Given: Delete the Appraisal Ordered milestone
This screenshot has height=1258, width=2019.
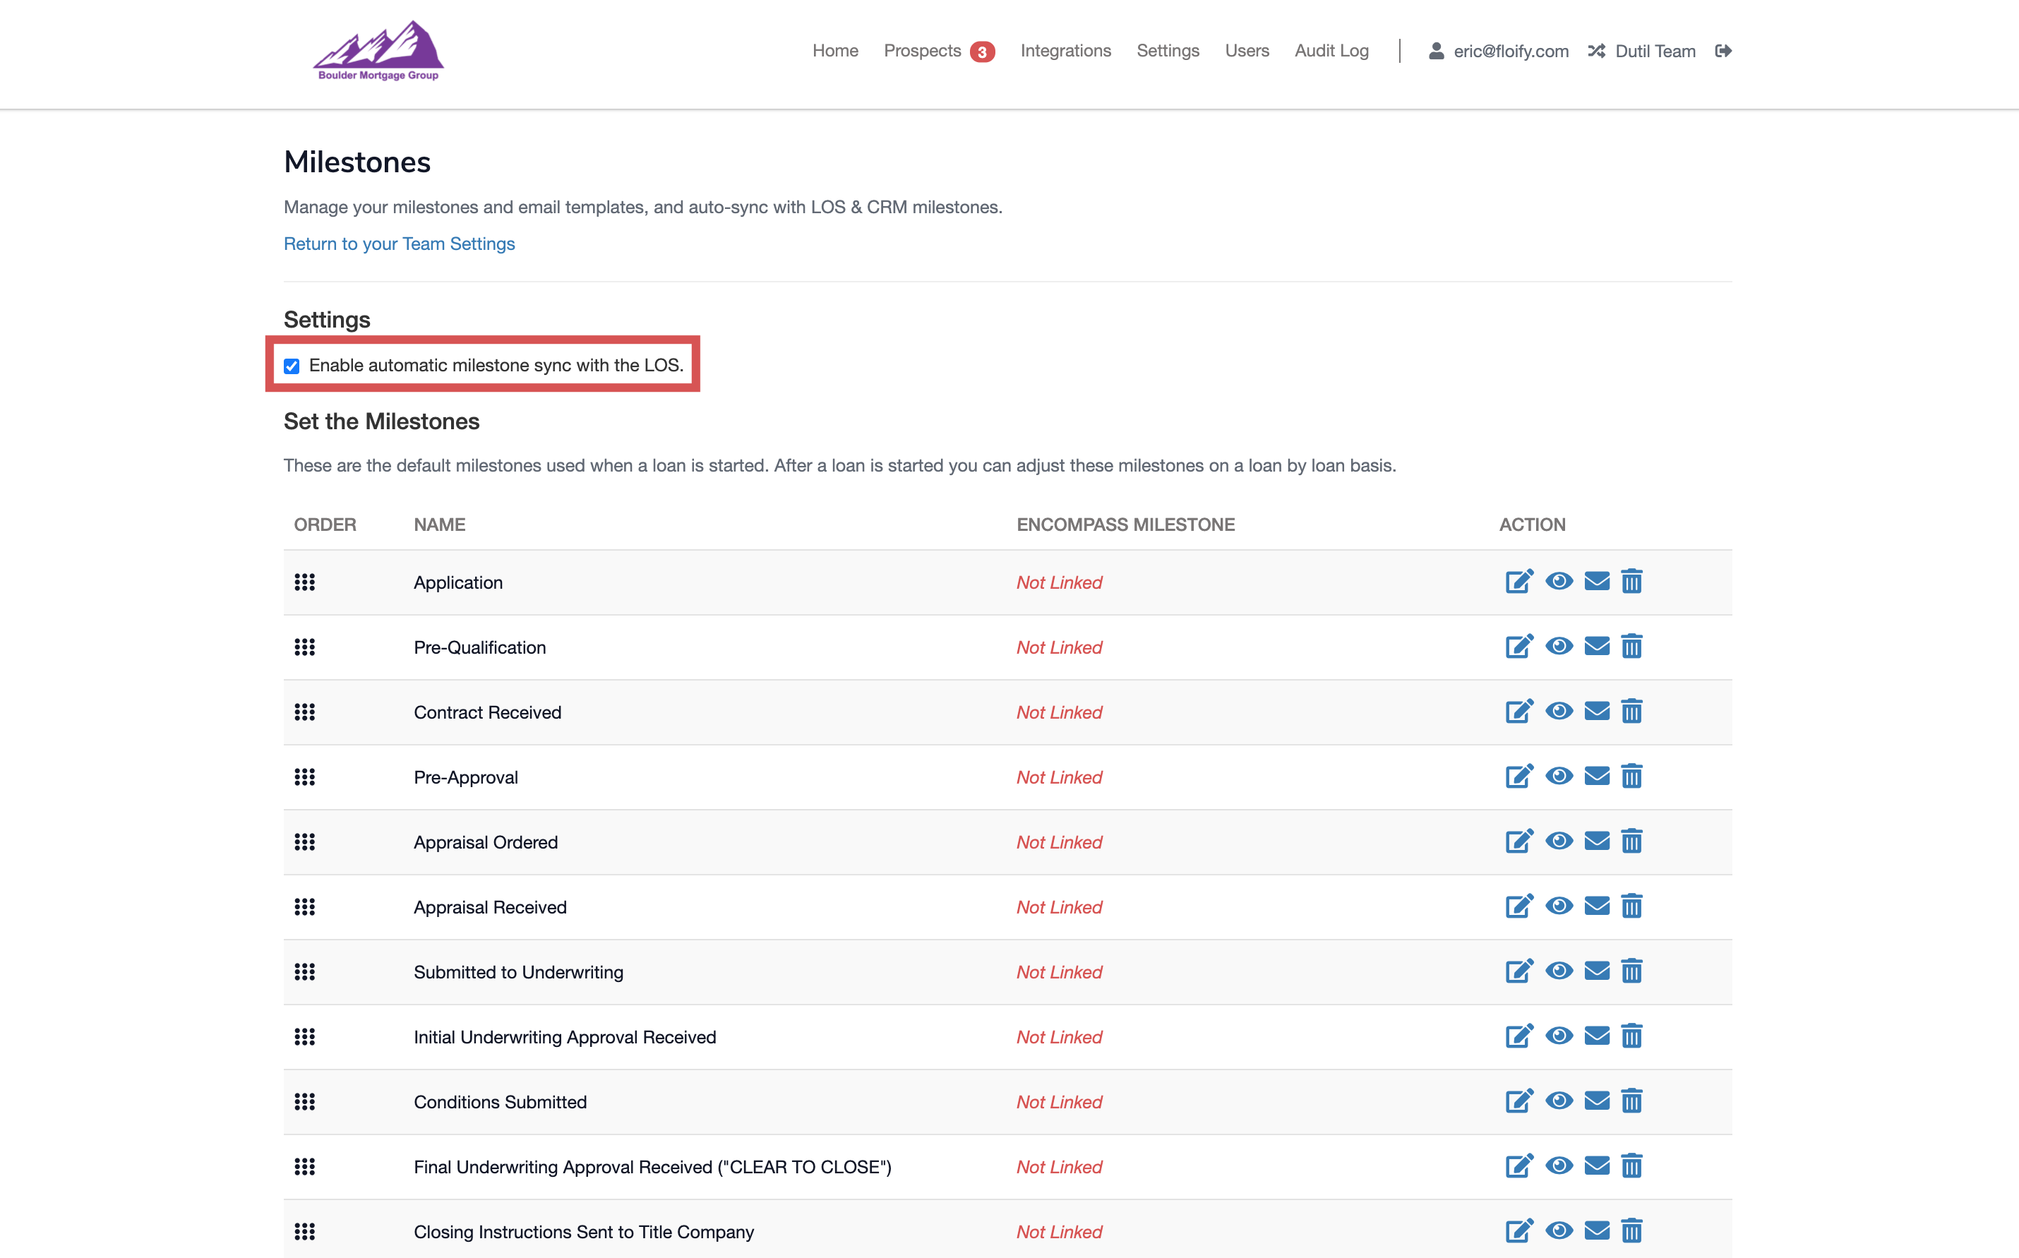Looking at the screenshot, I should coord(1631,841).
